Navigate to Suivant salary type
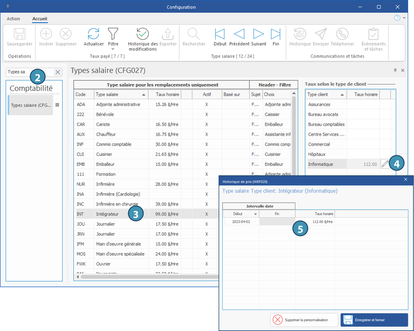 [x=258, y=34]
